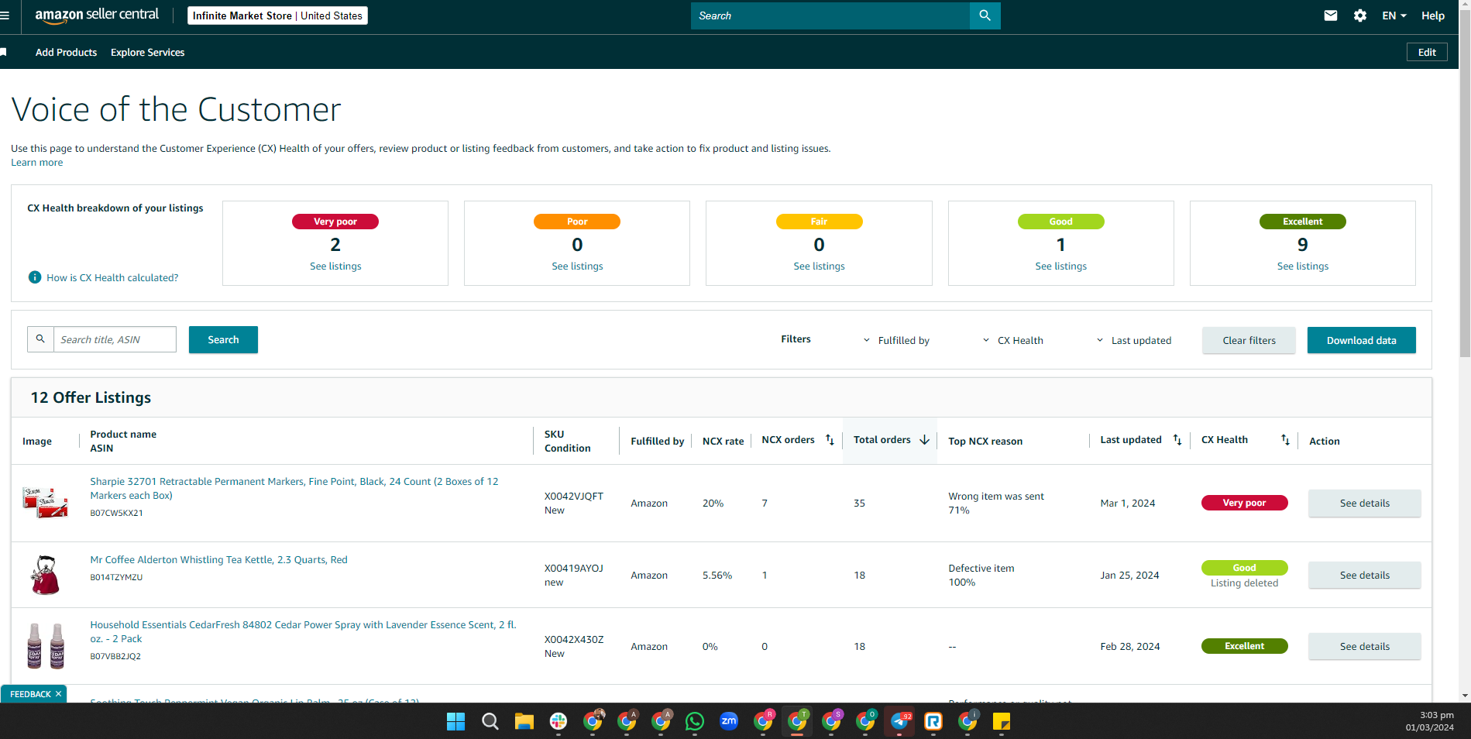The height and width of the screenshot is (739, 1471).
Task: Open Windows Start menu
Action: pos(455,722)
